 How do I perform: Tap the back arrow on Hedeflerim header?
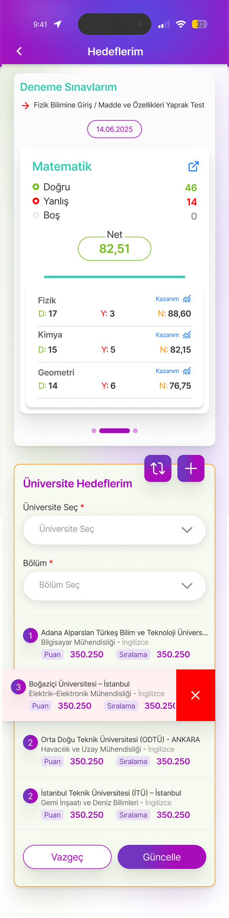19,51
